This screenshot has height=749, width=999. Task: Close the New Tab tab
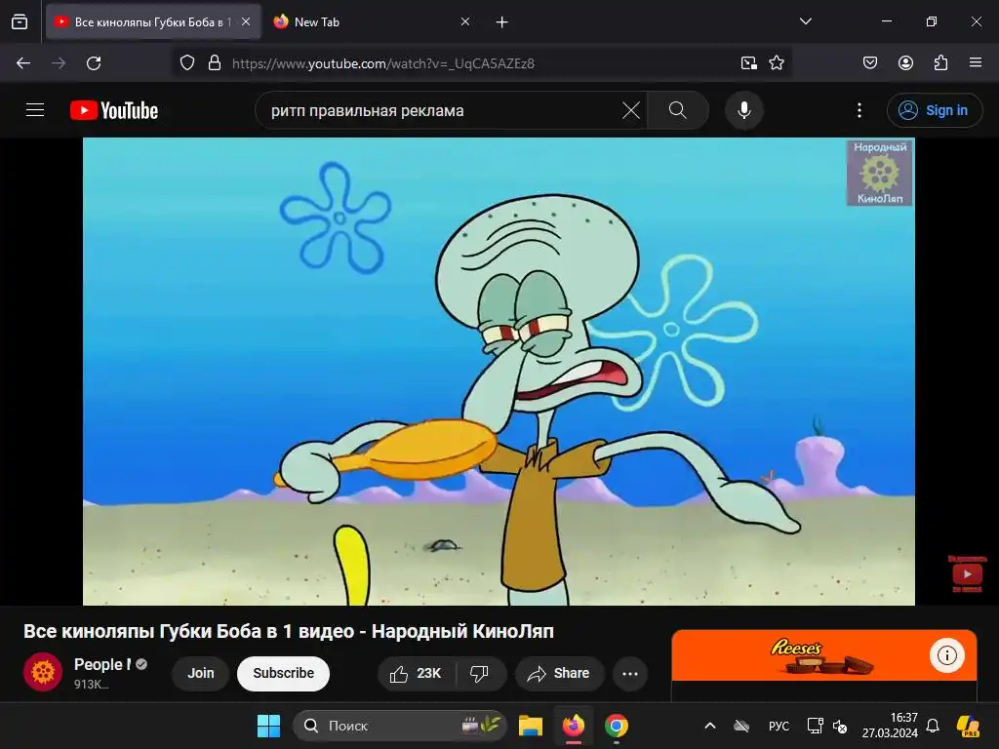point(465,21)
